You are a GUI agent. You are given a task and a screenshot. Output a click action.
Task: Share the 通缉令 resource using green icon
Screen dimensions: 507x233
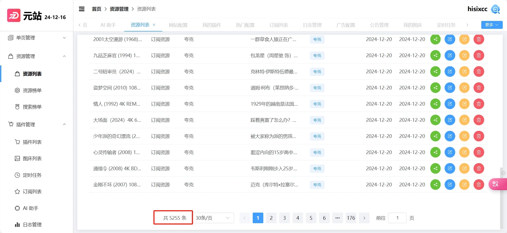pos(435,168)
